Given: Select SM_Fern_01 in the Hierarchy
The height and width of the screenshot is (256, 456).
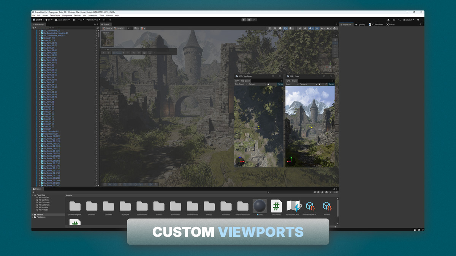Looking at the screenshot, I should (49, 65).
